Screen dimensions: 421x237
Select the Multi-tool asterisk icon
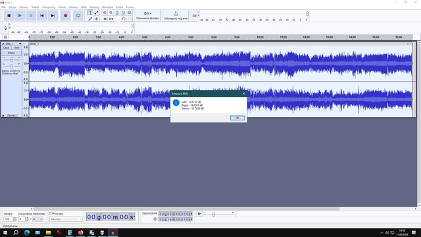coord(97,19)
